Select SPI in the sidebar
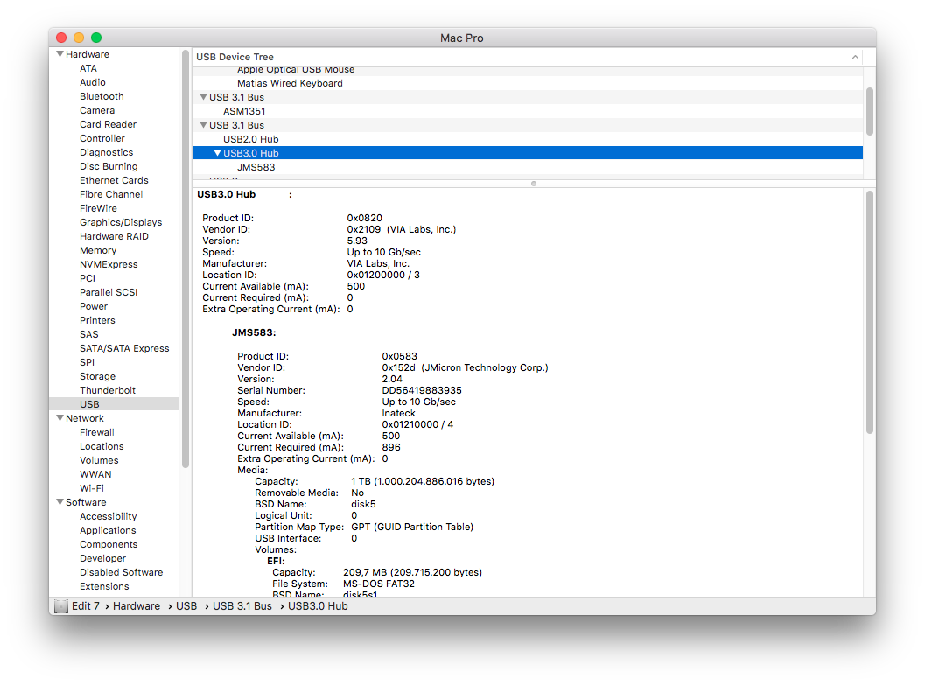 [x=87, y=362]
